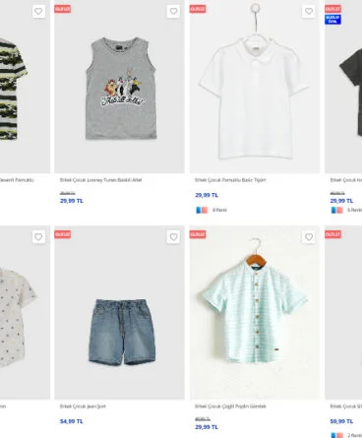Open mint striped shirt product image
The height and width of the screenshot is (438, 362).
(255, 312)
